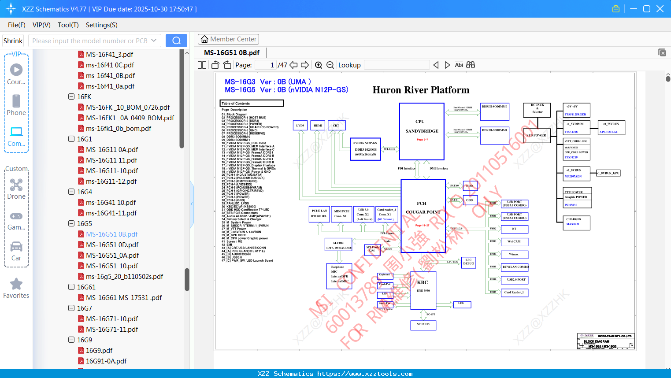Find next lookup result

pos(447,65)
